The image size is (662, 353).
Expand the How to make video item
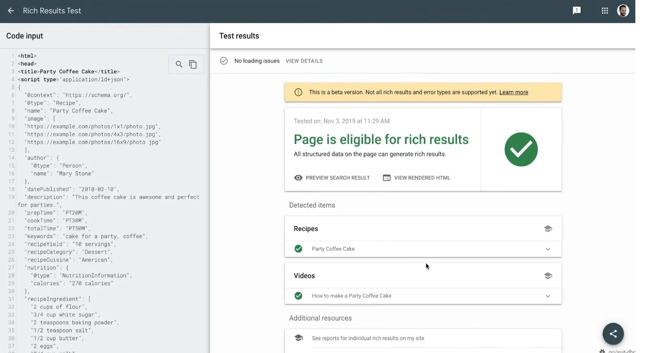[x=548, y=296]
